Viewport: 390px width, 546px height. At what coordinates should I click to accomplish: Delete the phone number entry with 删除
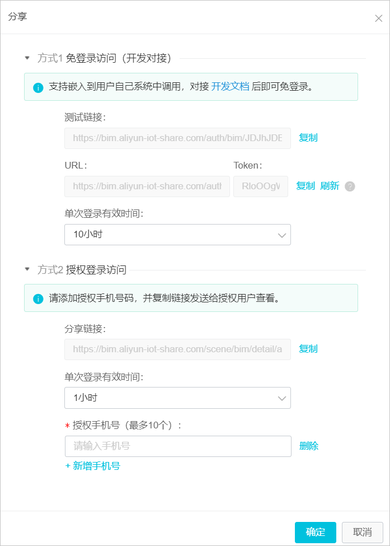coord(309,446)
